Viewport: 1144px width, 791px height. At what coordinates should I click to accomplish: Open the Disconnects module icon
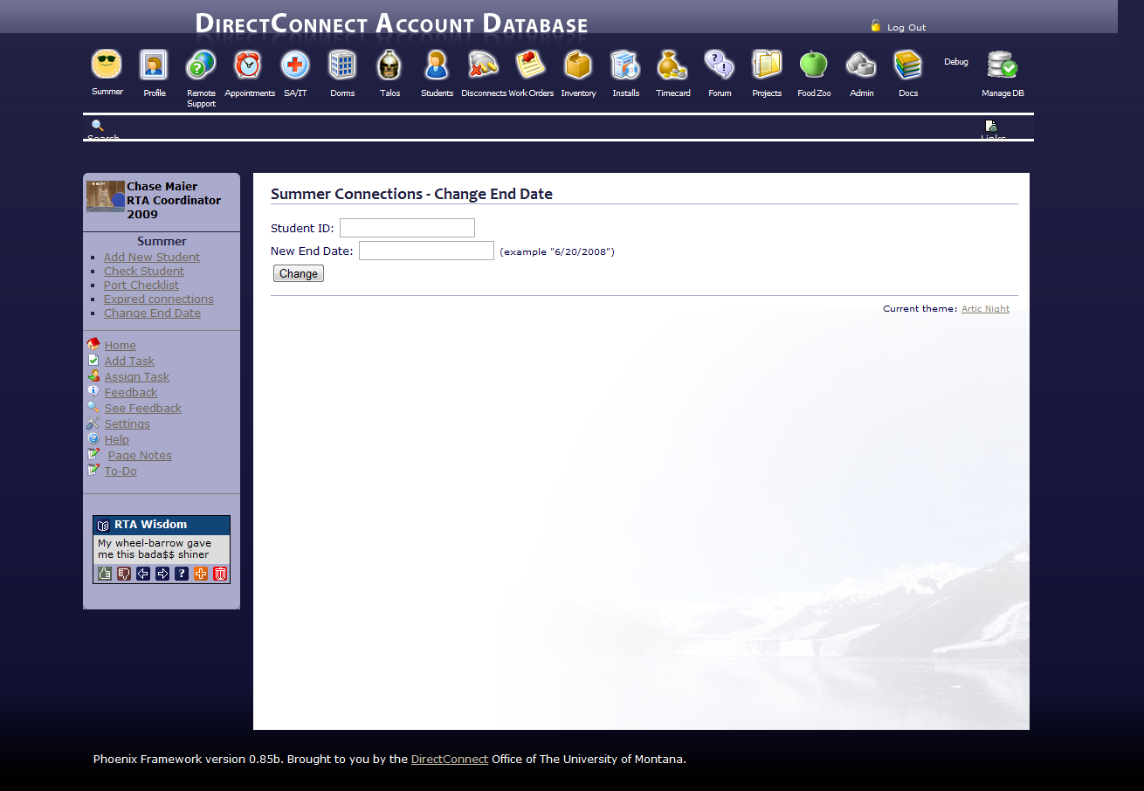(x=484, y=65)
